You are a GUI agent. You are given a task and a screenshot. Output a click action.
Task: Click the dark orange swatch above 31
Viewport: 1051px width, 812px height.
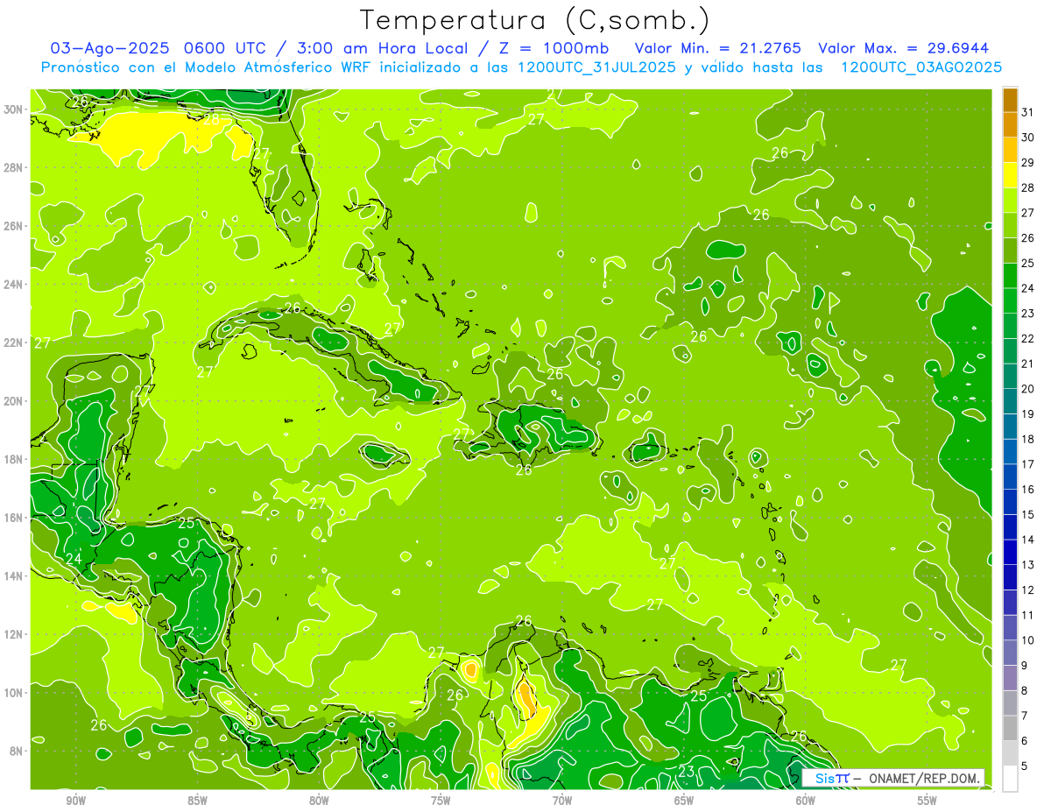pyautogui.click(x=1010, y=100)
